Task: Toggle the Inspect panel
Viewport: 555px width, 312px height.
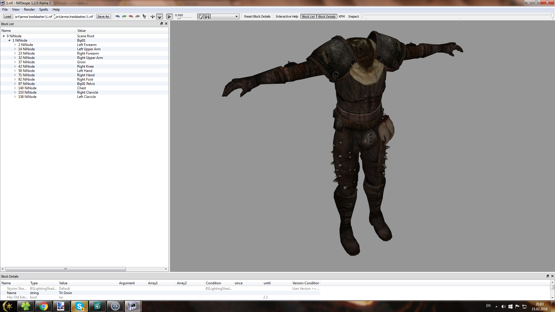Action: (354, 16)
